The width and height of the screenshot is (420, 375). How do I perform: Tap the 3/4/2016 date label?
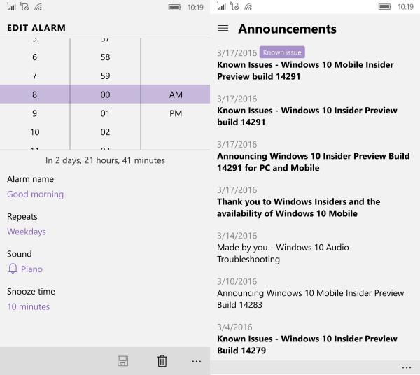click(x=234, y=327)
